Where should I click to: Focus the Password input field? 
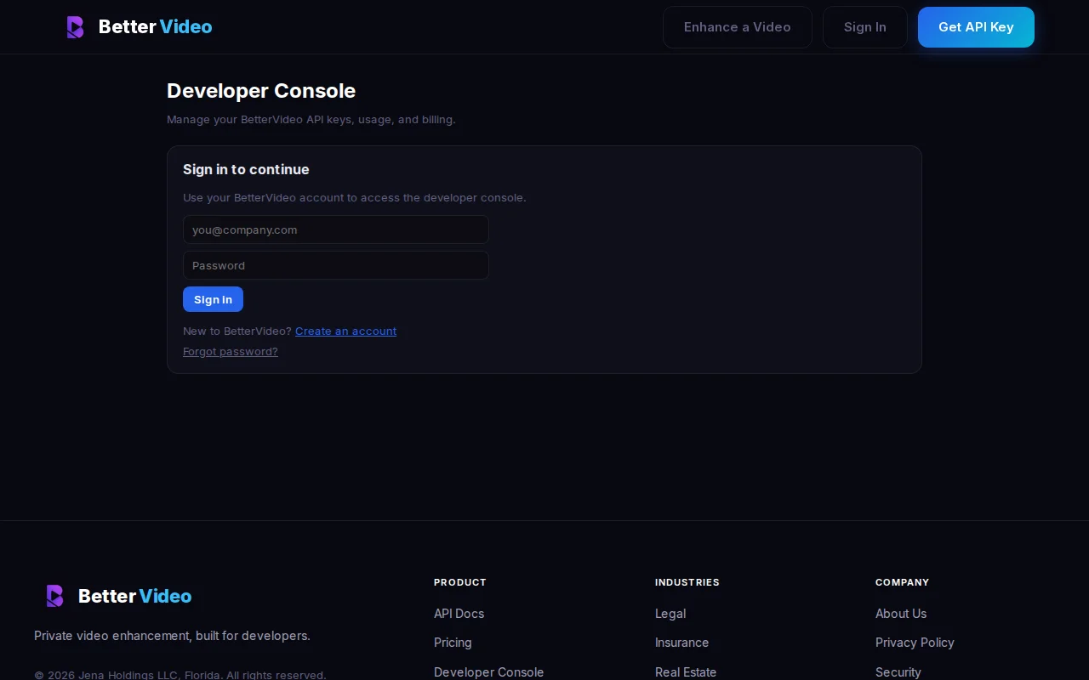pos(336,265)
